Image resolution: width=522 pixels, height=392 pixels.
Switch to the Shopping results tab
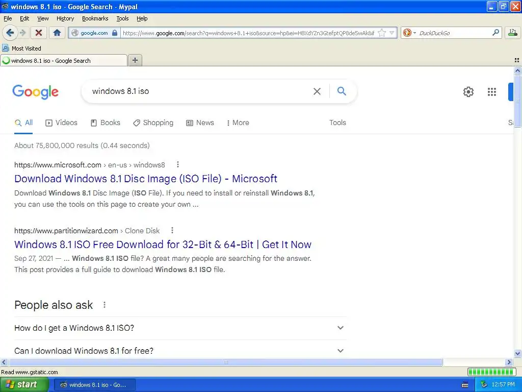(153, 122)
